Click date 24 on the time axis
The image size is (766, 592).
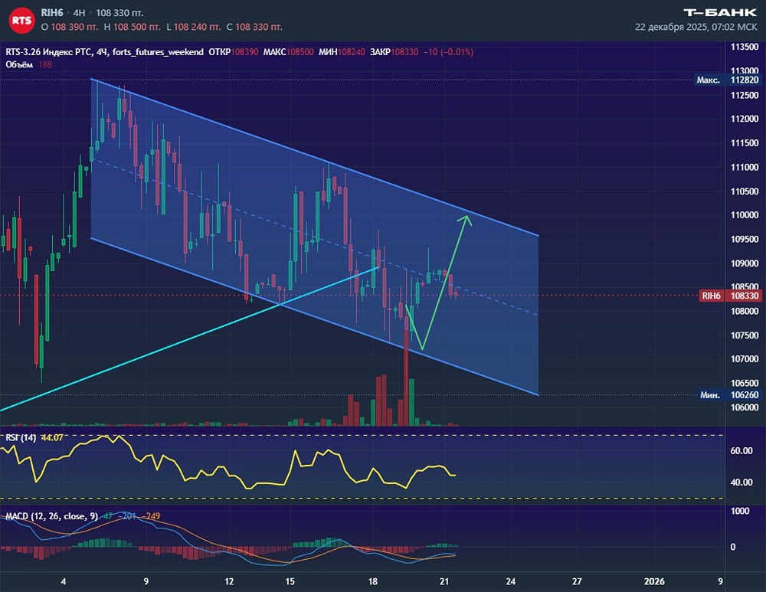(x=510, y=581)
